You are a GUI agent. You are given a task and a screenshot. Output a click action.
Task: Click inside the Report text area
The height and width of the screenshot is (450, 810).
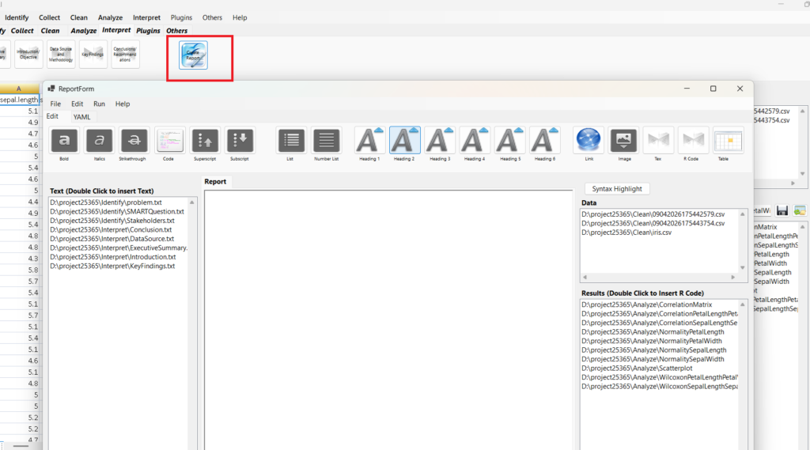pos(388,316)
